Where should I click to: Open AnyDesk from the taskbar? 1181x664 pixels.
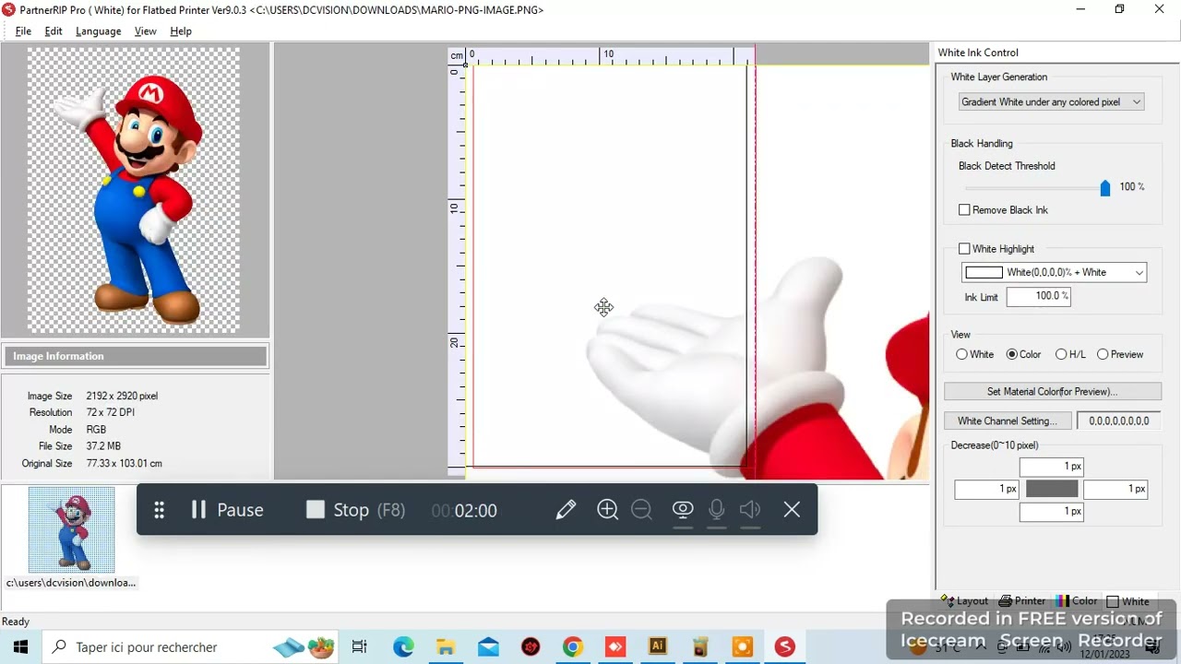[615, 647]
